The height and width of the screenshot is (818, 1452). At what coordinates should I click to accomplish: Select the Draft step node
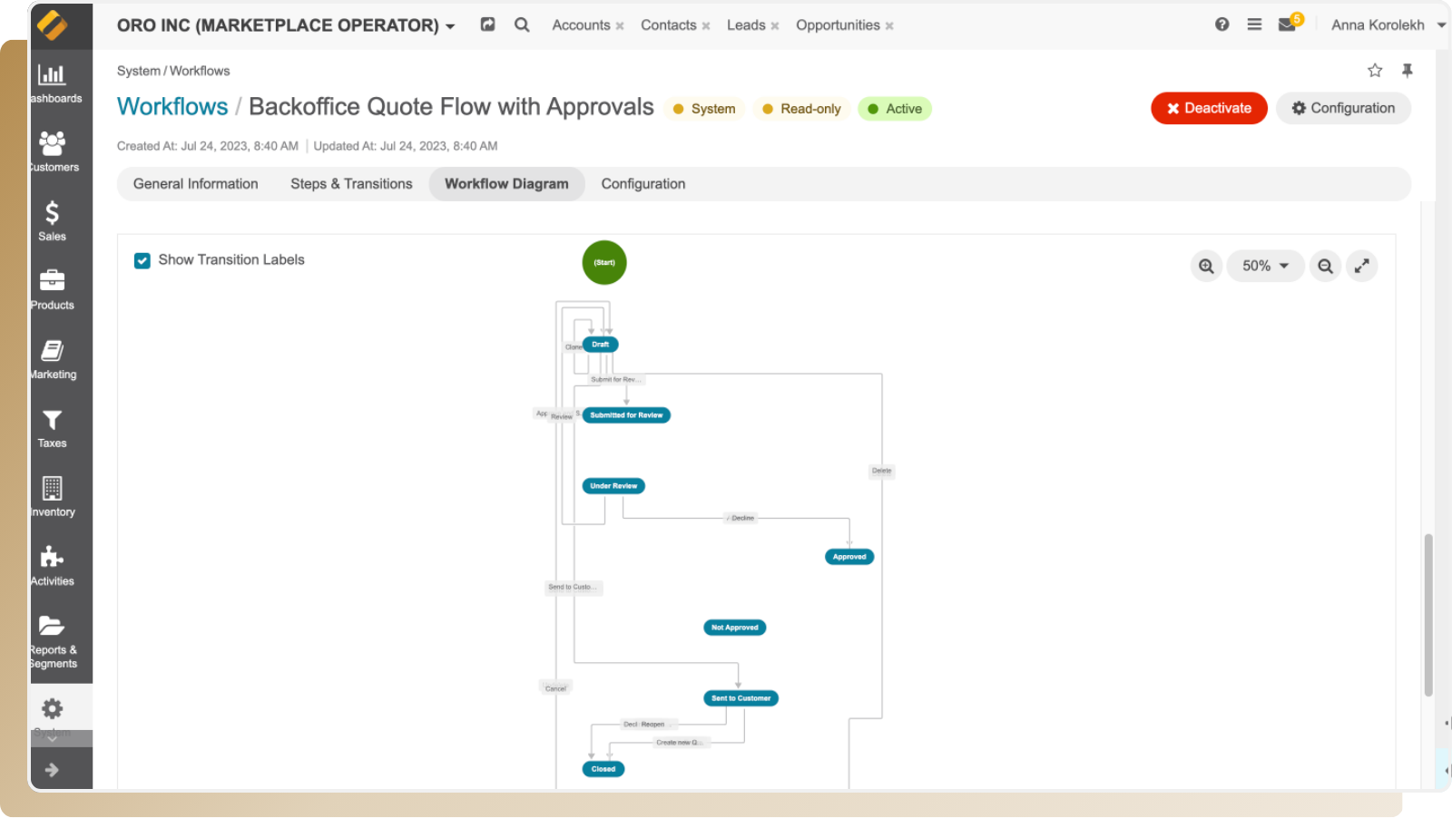click(601, 345)
